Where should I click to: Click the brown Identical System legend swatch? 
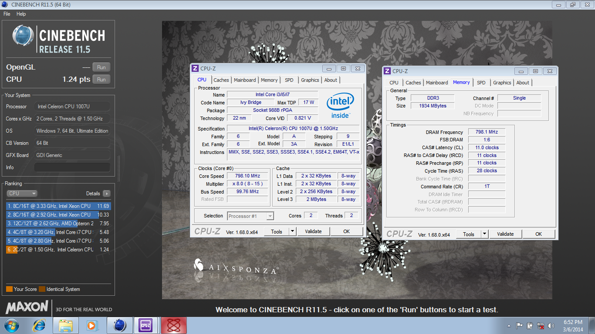(x=42, y=289)
